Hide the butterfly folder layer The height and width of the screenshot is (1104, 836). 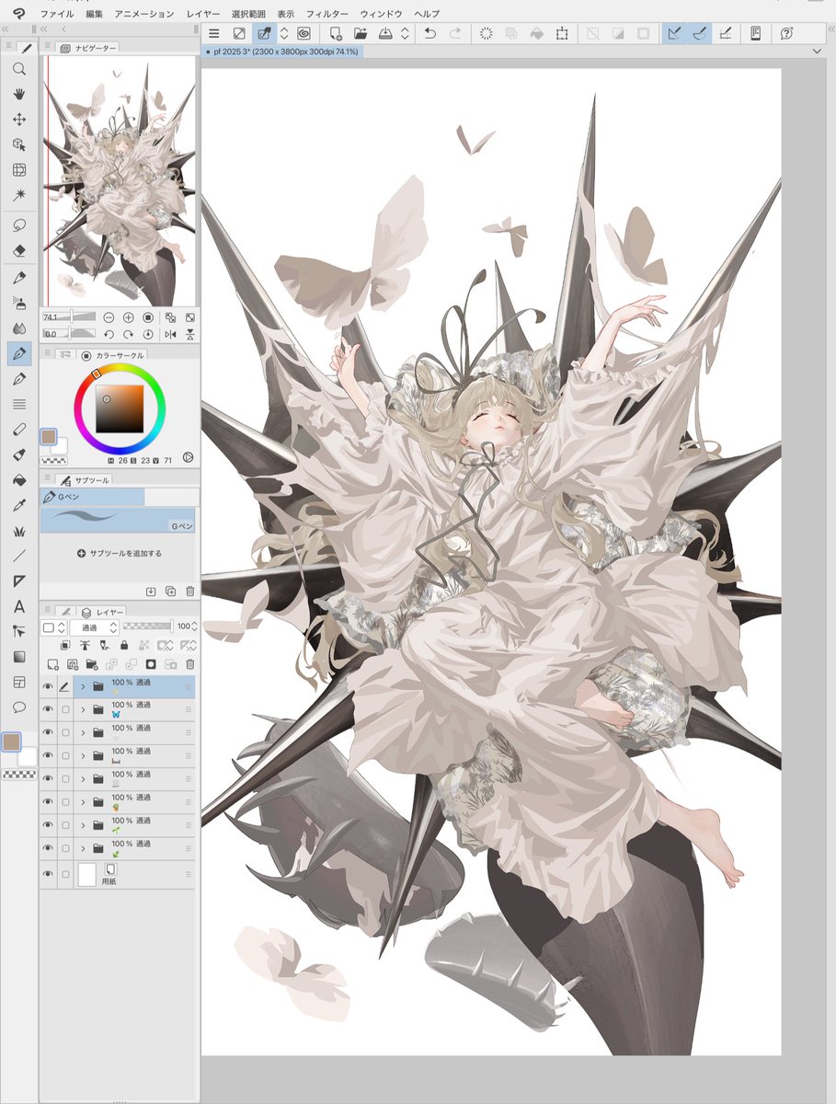pyautogui.click(x=48, y=709)
